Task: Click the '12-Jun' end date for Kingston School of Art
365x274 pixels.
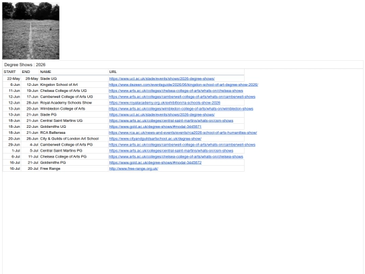Action: coord(30,85)
